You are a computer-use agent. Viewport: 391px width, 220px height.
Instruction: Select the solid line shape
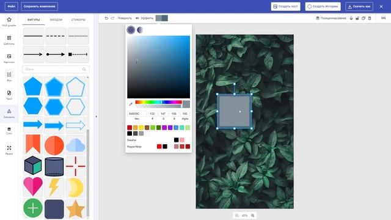coord(33,36)
